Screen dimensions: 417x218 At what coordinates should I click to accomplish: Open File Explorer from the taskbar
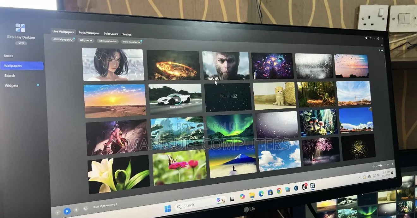point(252,195)
